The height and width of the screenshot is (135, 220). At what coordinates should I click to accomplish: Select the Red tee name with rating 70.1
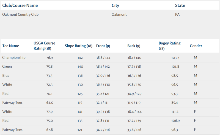coord(5,93)
